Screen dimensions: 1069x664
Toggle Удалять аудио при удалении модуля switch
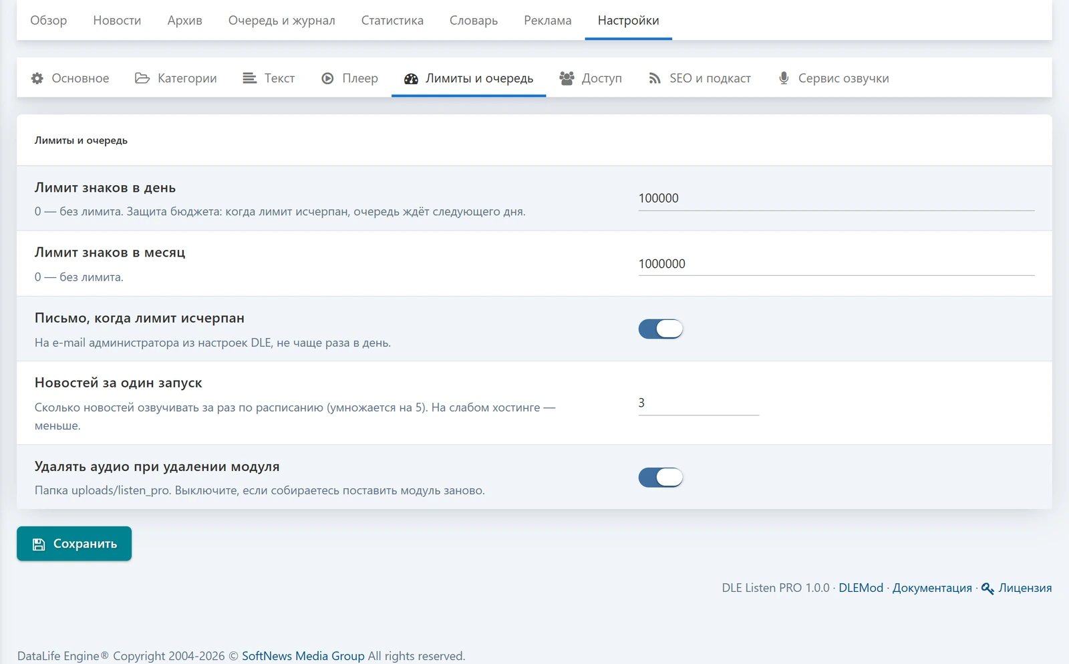click(x=661, y=477)
